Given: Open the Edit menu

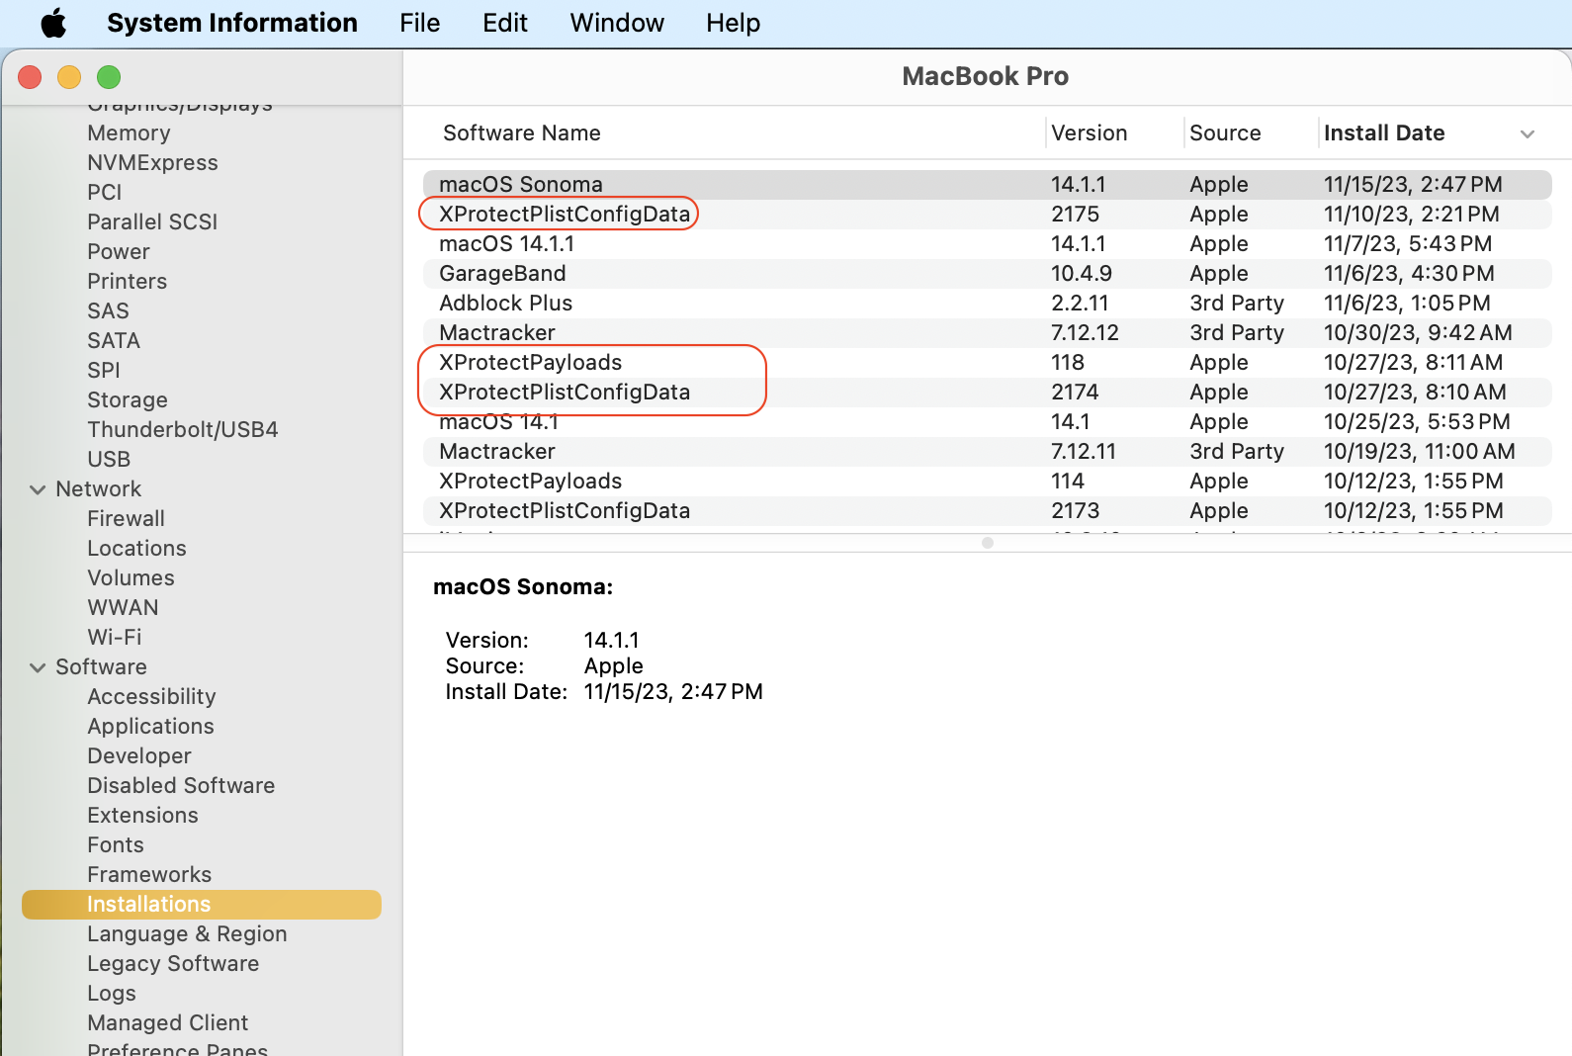Looking at the screenshot, I should (x=504, y=23).
